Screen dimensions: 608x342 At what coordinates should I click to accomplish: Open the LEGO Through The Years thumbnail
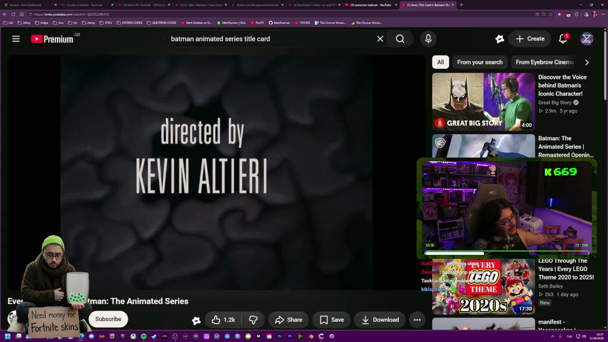(x=484, y=286)
